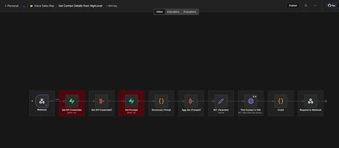Screen dimensions: 339x148
Task: Click the plus connector after Respond to Webhook
Action: coord(326,101)
